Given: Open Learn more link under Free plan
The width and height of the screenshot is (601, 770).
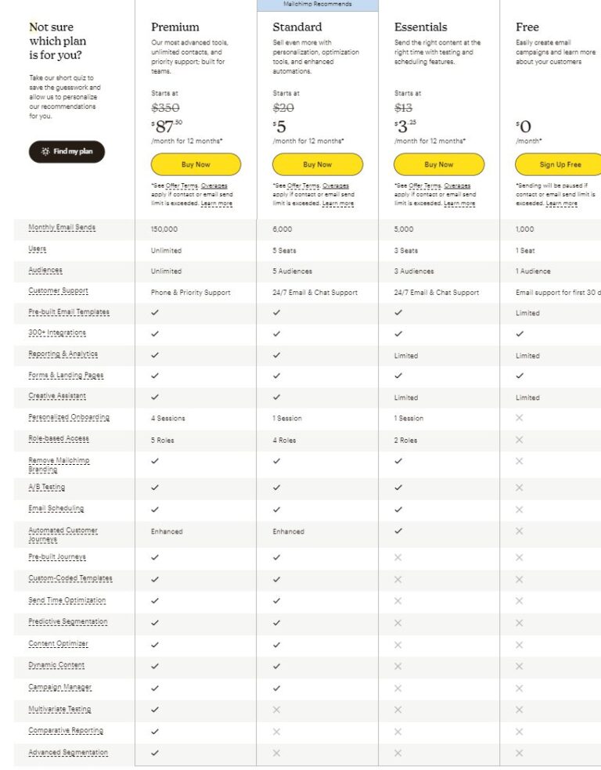Looking at the screenshot, I should pos(562,203).
